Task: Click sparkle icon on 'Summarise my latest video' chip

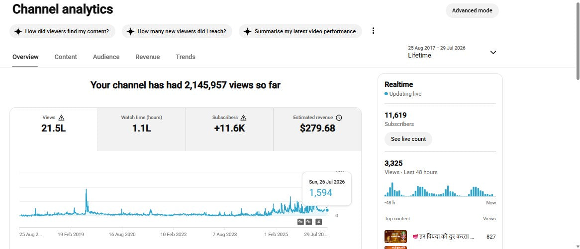Action: [247, 31]
